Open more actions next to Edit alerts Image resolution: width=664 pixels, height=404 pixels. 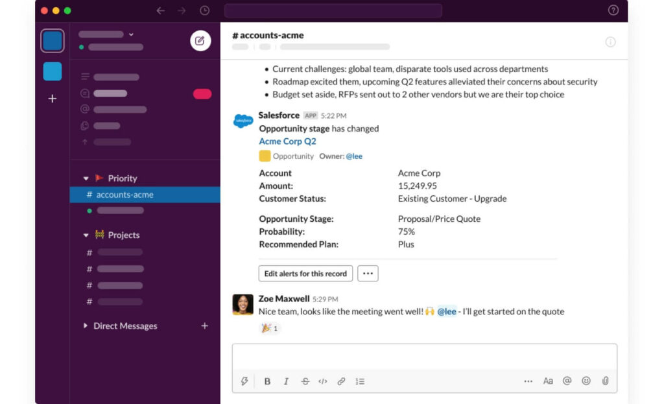click(x=368, y=274)
